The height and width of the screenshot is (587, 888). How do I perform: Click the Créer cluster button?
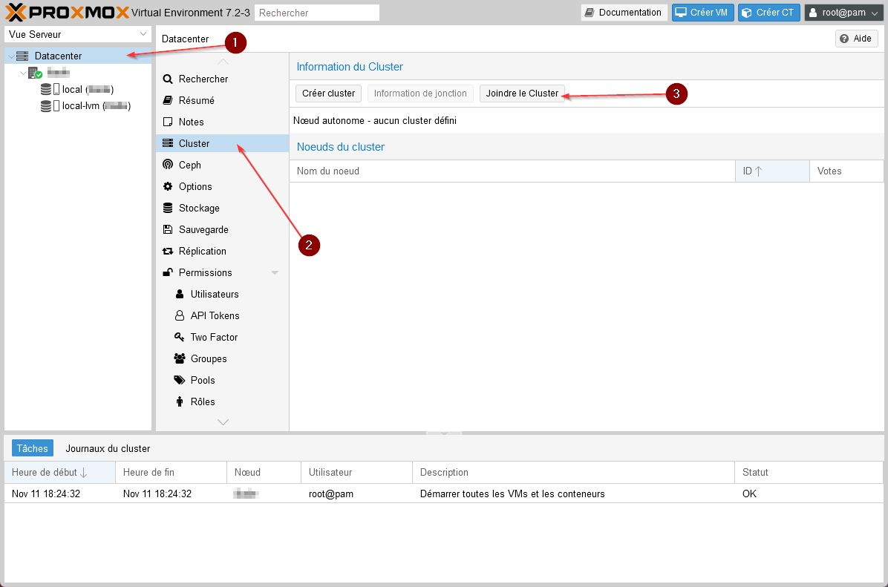[x=329, y=94]
